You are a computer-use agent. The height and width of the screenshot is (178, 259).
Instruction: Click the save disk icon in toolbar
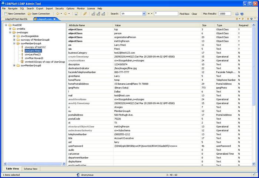(x=76, y=14)
